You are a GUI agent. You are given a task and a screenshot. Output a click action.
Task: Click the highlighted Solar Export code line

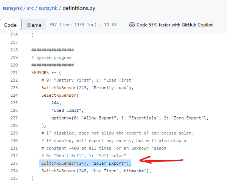tap(86, 163)
